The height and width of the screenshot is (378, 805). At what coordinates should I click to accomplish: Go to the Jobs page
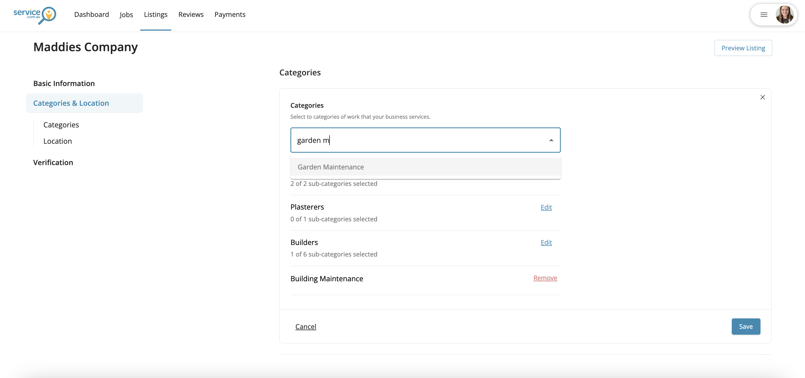point(126,15)
